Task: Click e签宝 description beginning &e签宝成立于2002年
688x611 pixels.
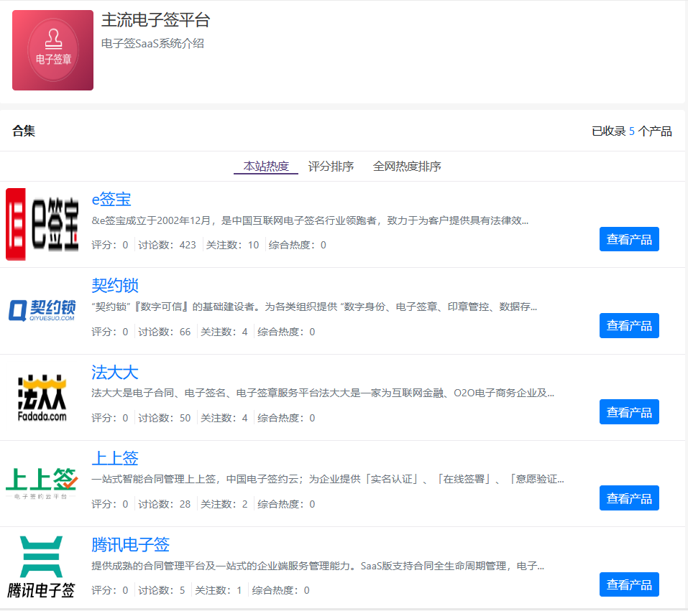Action: [310, 220]
